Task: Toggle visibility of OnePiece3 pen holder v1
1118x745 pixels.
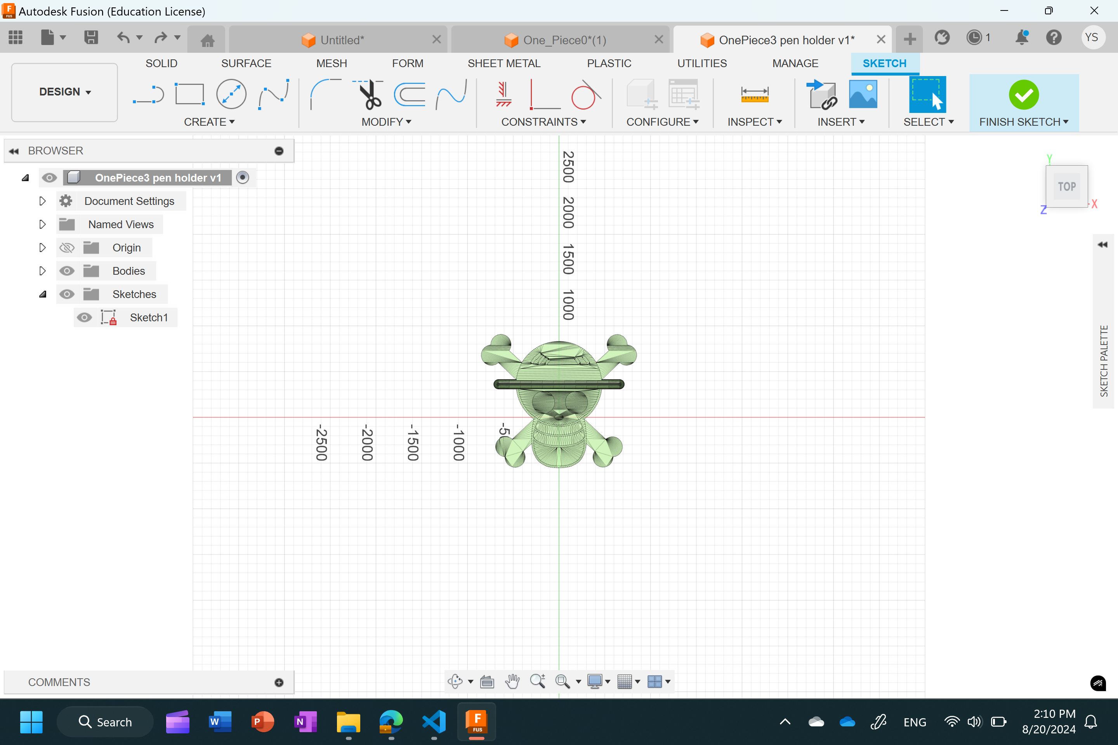Action: [x=48, y=177]
